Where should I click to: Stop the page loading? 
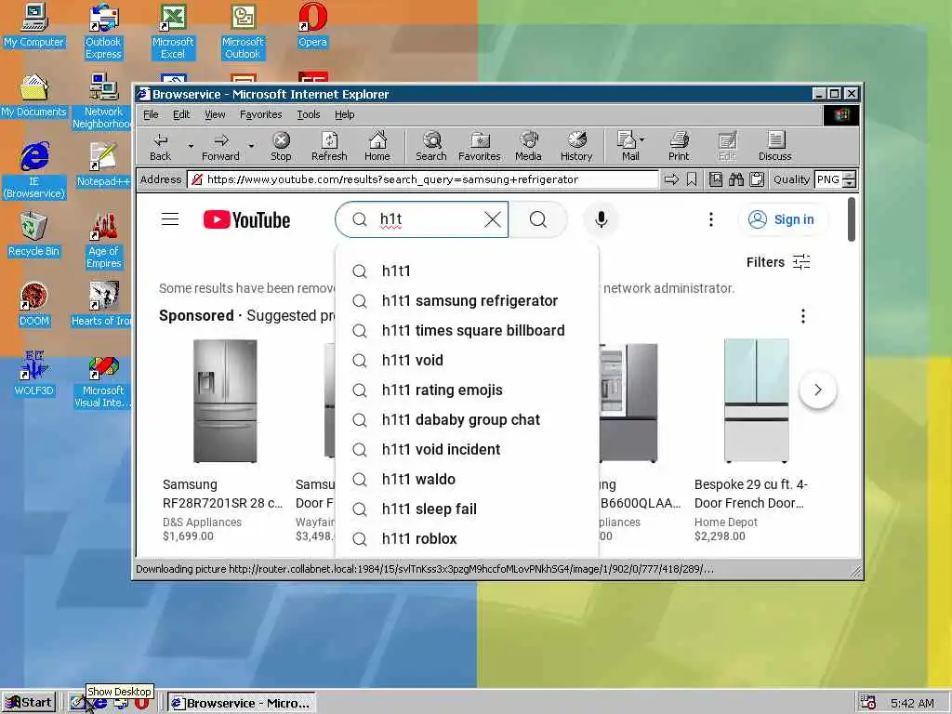coord(281,147)
